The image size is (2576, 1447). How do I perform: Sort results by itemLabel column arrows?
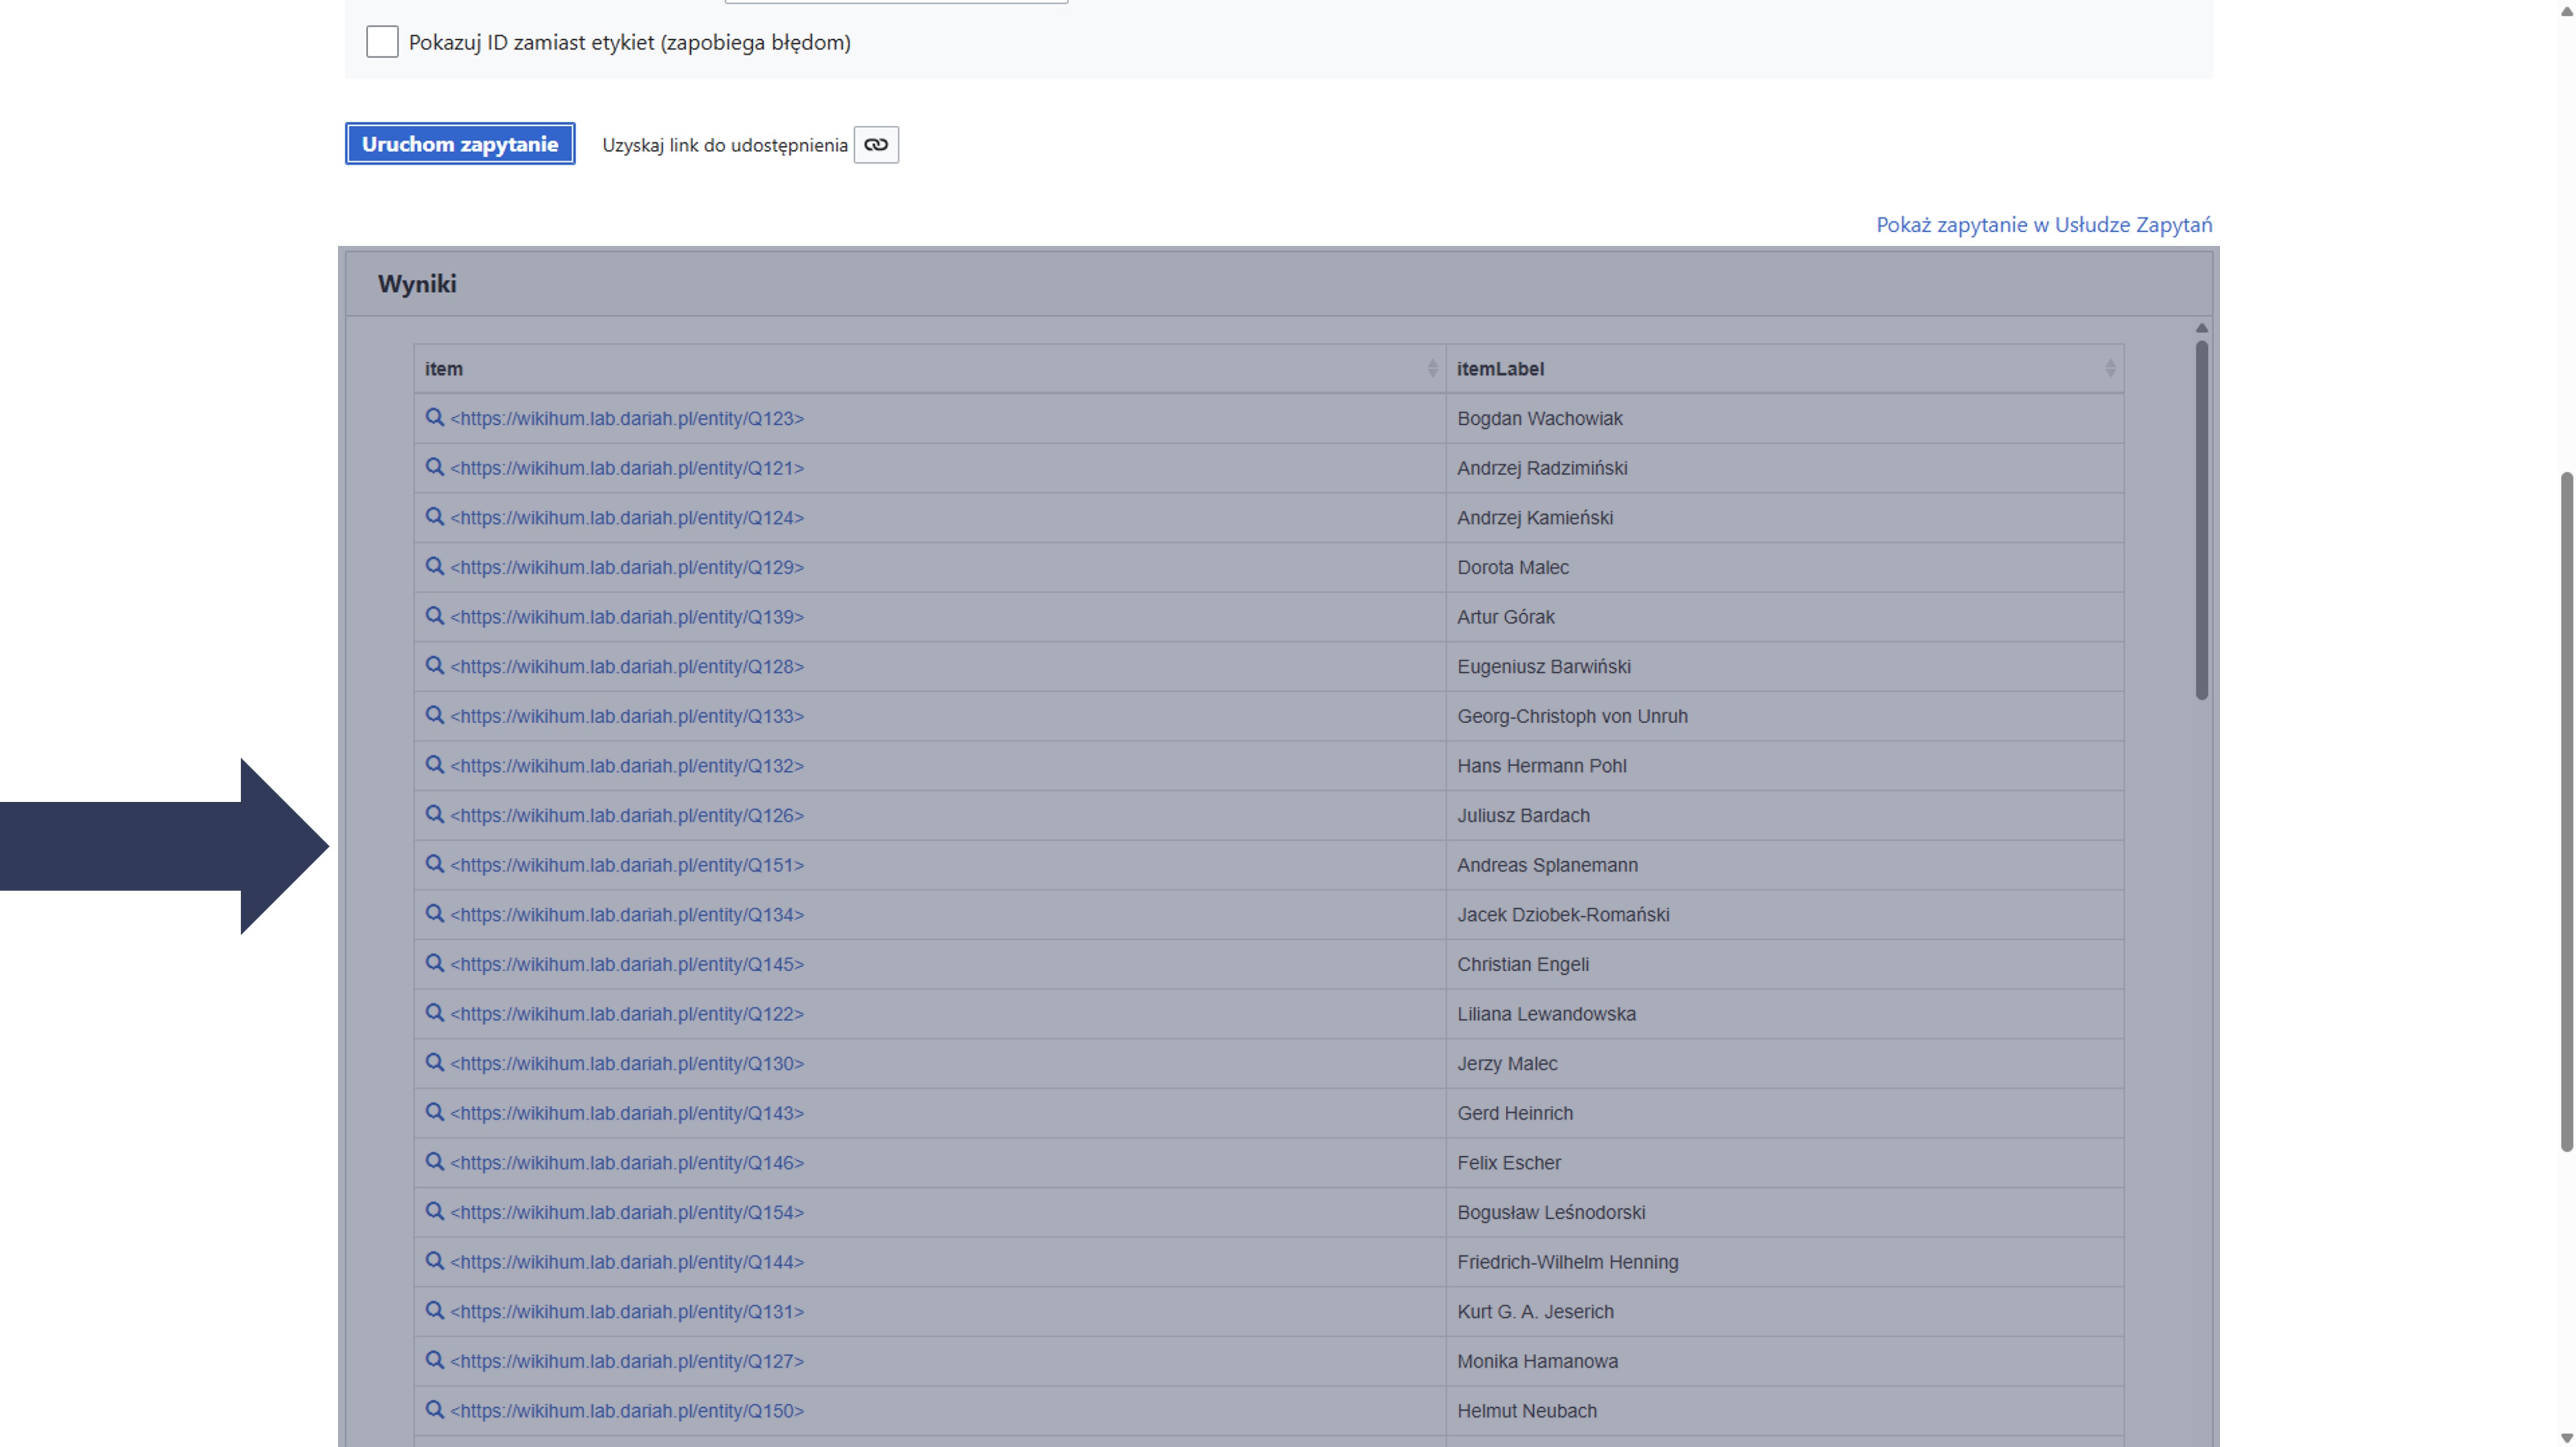pos(2110,369)
